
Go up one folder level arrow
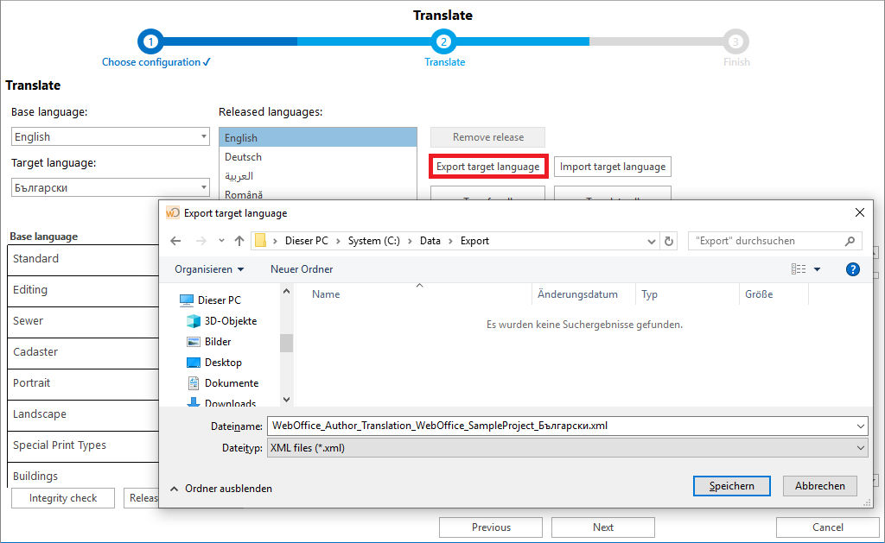[238, 241]
